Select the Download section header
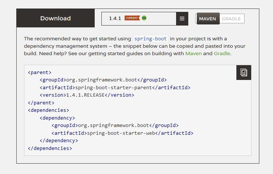 55,19
